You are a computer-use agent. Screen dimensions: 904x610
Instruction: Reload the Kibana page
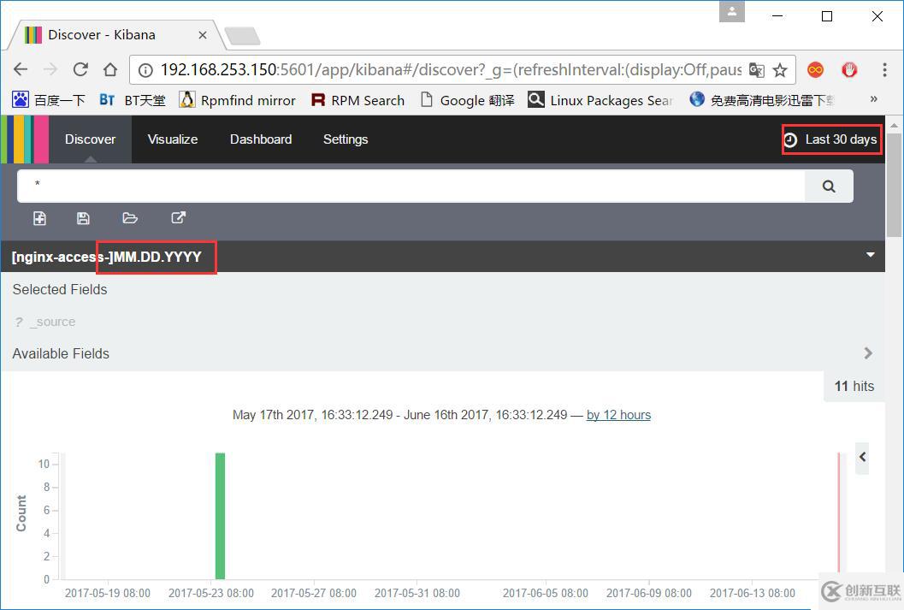tap(80, 70)
